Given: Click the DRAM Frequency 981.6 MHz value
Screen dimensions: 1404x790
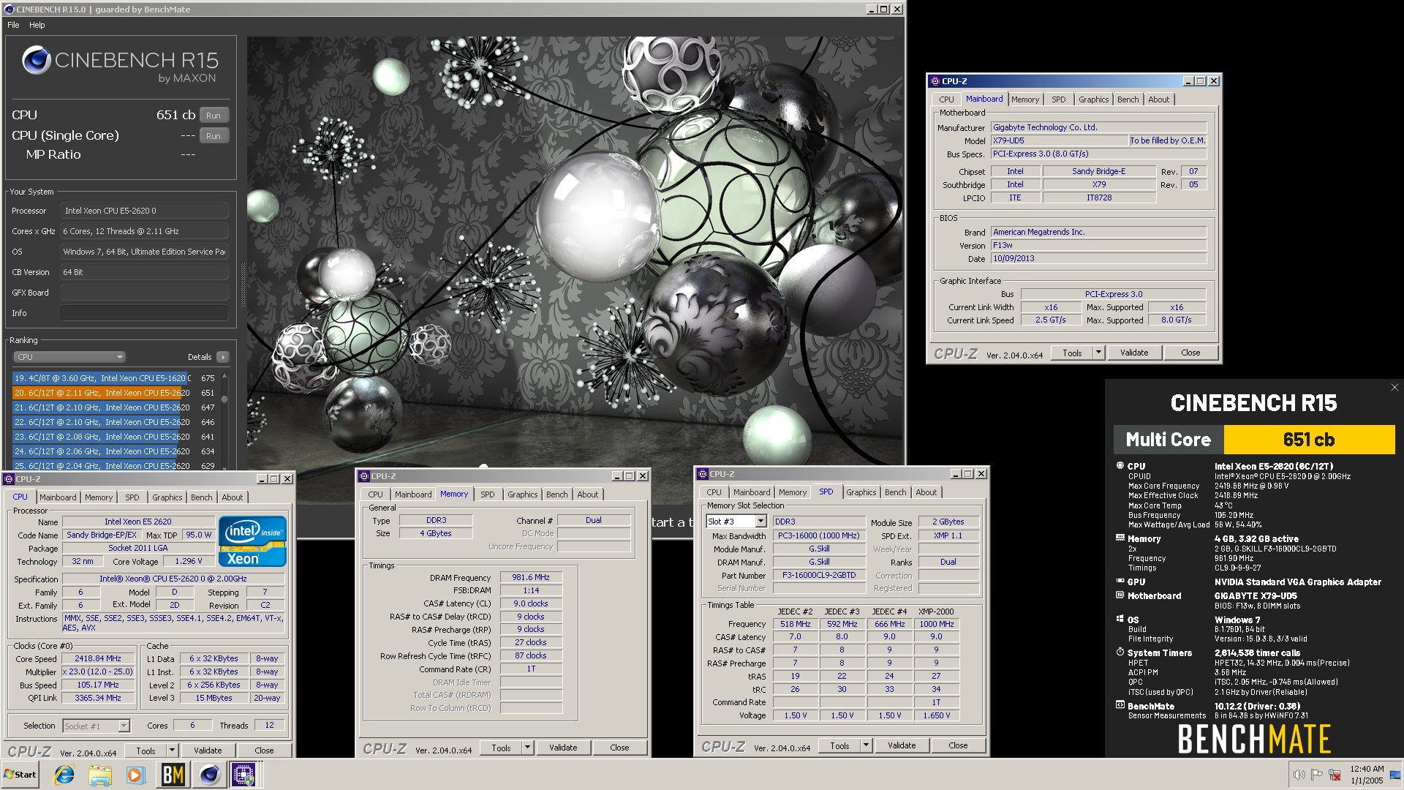Looking at the screenshot, I should coord(531,578).
